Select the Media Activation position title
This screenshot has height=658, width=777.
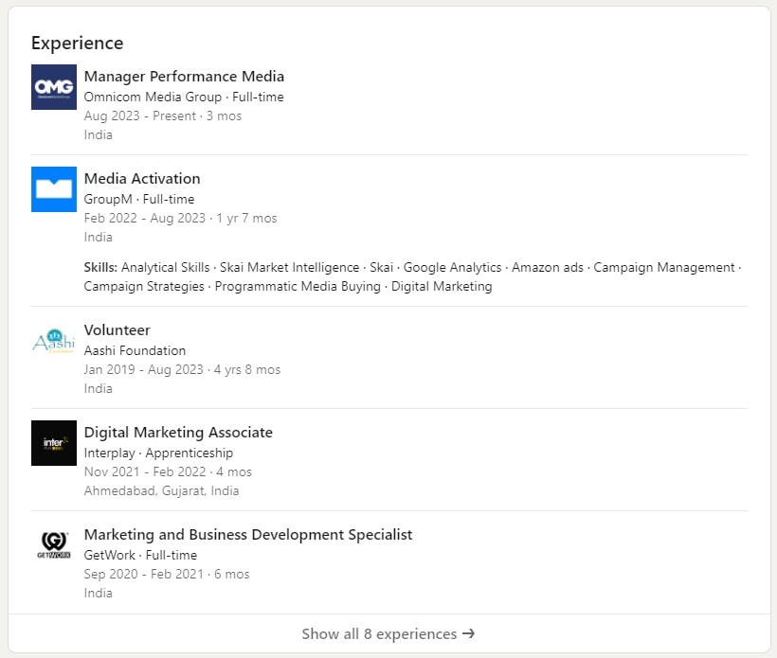point(142,179)
